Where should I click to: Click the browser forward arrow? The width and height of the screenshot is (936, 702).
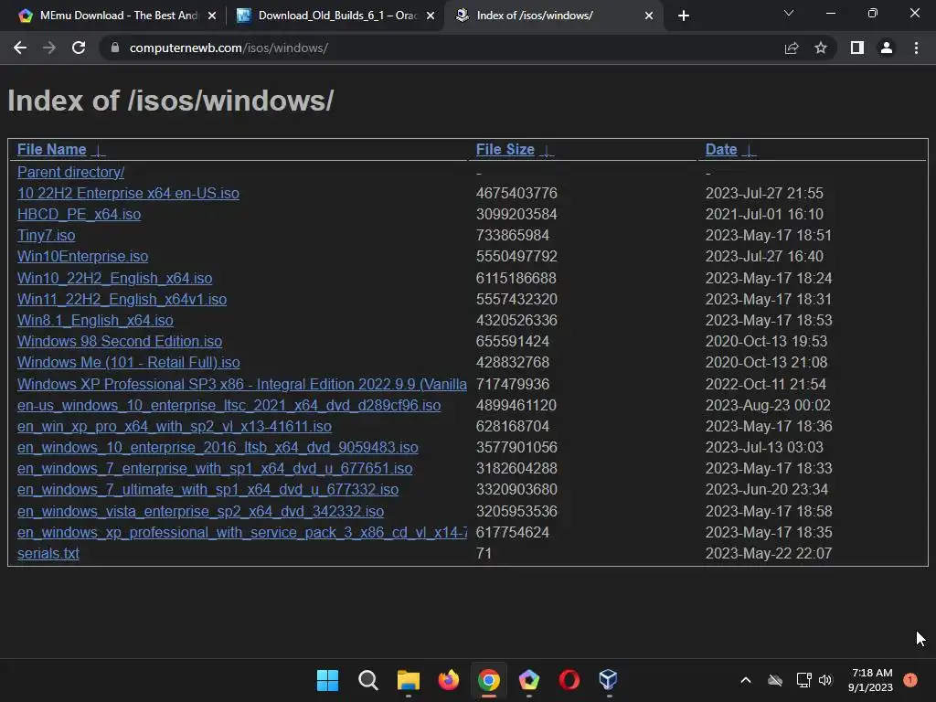[49, 48]
